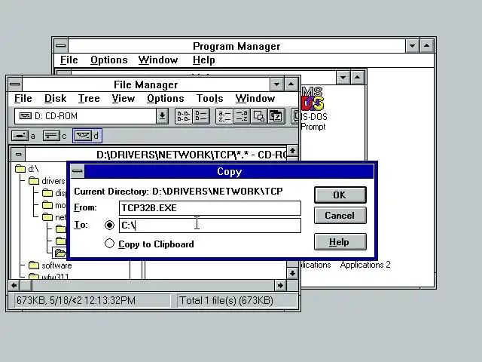
Task: Cancel the Copy dialog
Action: [340, 215]
